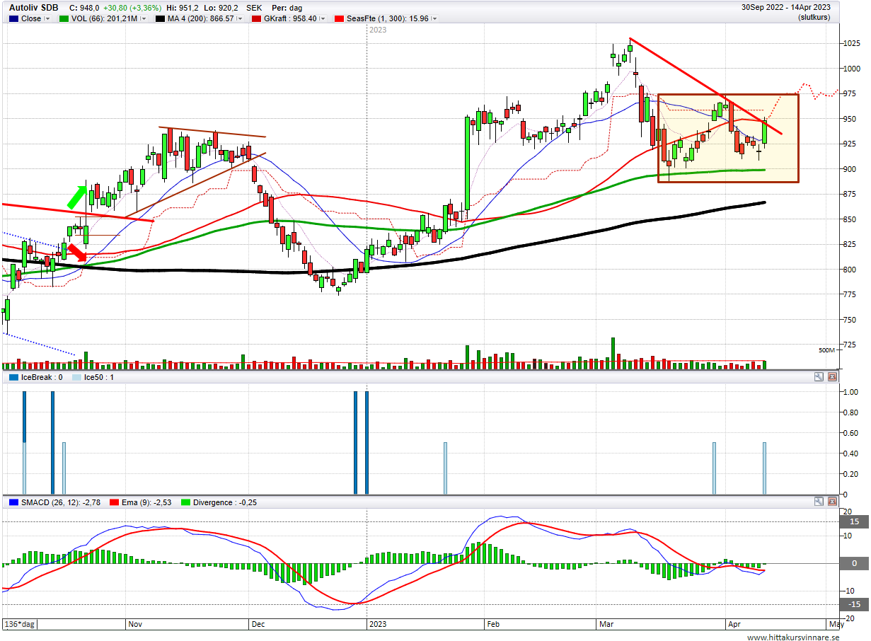The height and width of the screenshot is (641, 871).
Task: Click the Hi: 951,2 value
Action: coord(182,8)
